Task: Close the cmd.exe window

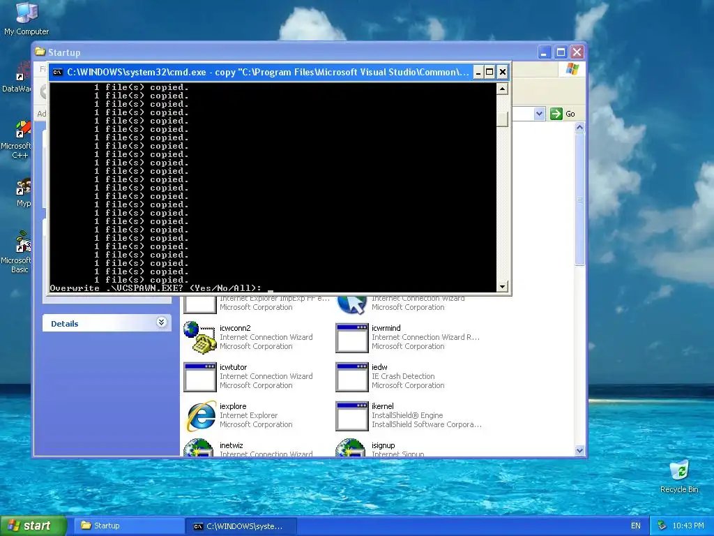Action: [x=502, y=72]
